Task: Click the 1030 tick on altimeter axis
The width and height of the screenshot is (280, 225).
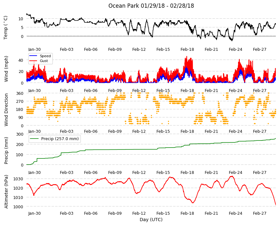Action: [x=18, y=179]
